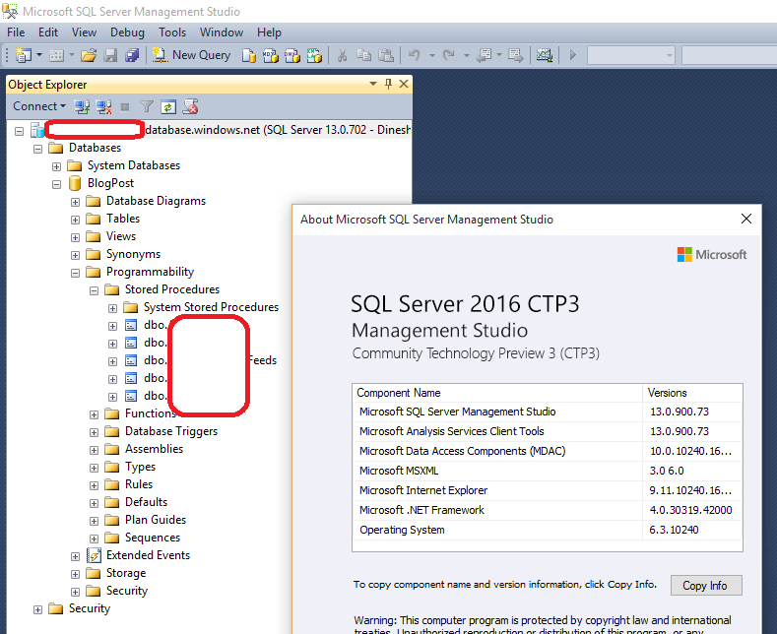Expand the Tables folder
The height and width of the screenshot is (634, 777).
(75, 220)
